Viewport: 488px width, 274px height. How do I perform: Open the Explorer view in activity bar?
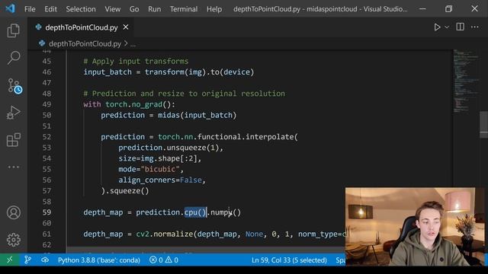click(x=14, y=30)
